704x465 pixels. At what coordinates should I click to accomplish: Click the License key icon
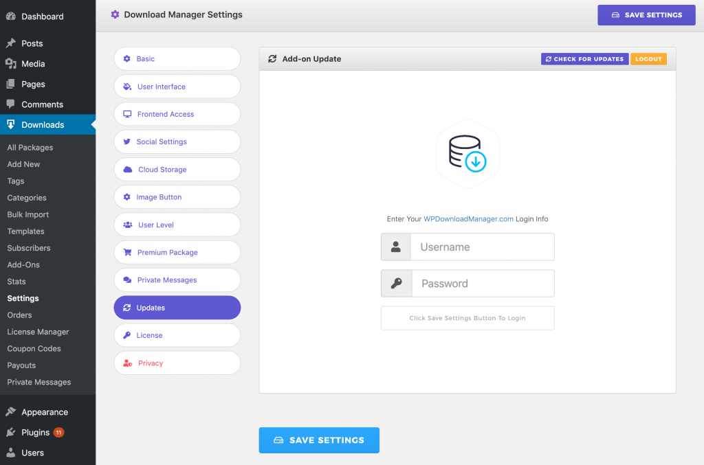[x=127, y=335]
